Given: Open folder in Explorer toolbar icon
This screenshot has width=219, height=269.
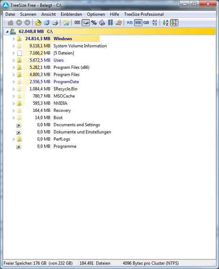Looking at the screenshot, I should 66,23.
